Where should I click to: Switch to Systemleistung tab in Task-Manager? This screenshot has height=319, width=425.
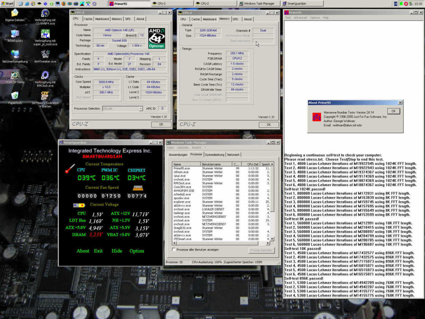(215, 155)
